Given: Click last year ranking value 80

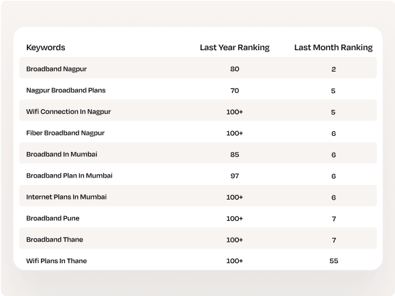Looking at the screenshot, I should coord(235,69).
